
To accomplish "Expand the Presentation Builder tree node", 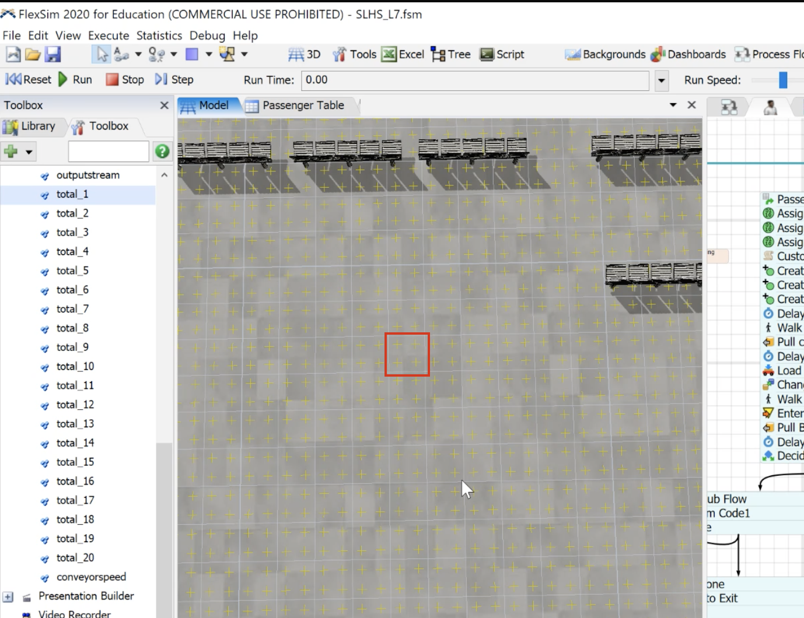I will point(8,596).
